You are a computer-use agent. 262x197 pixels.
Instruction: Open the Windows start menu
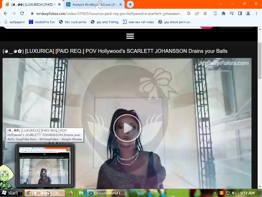[x=11, y=193]
